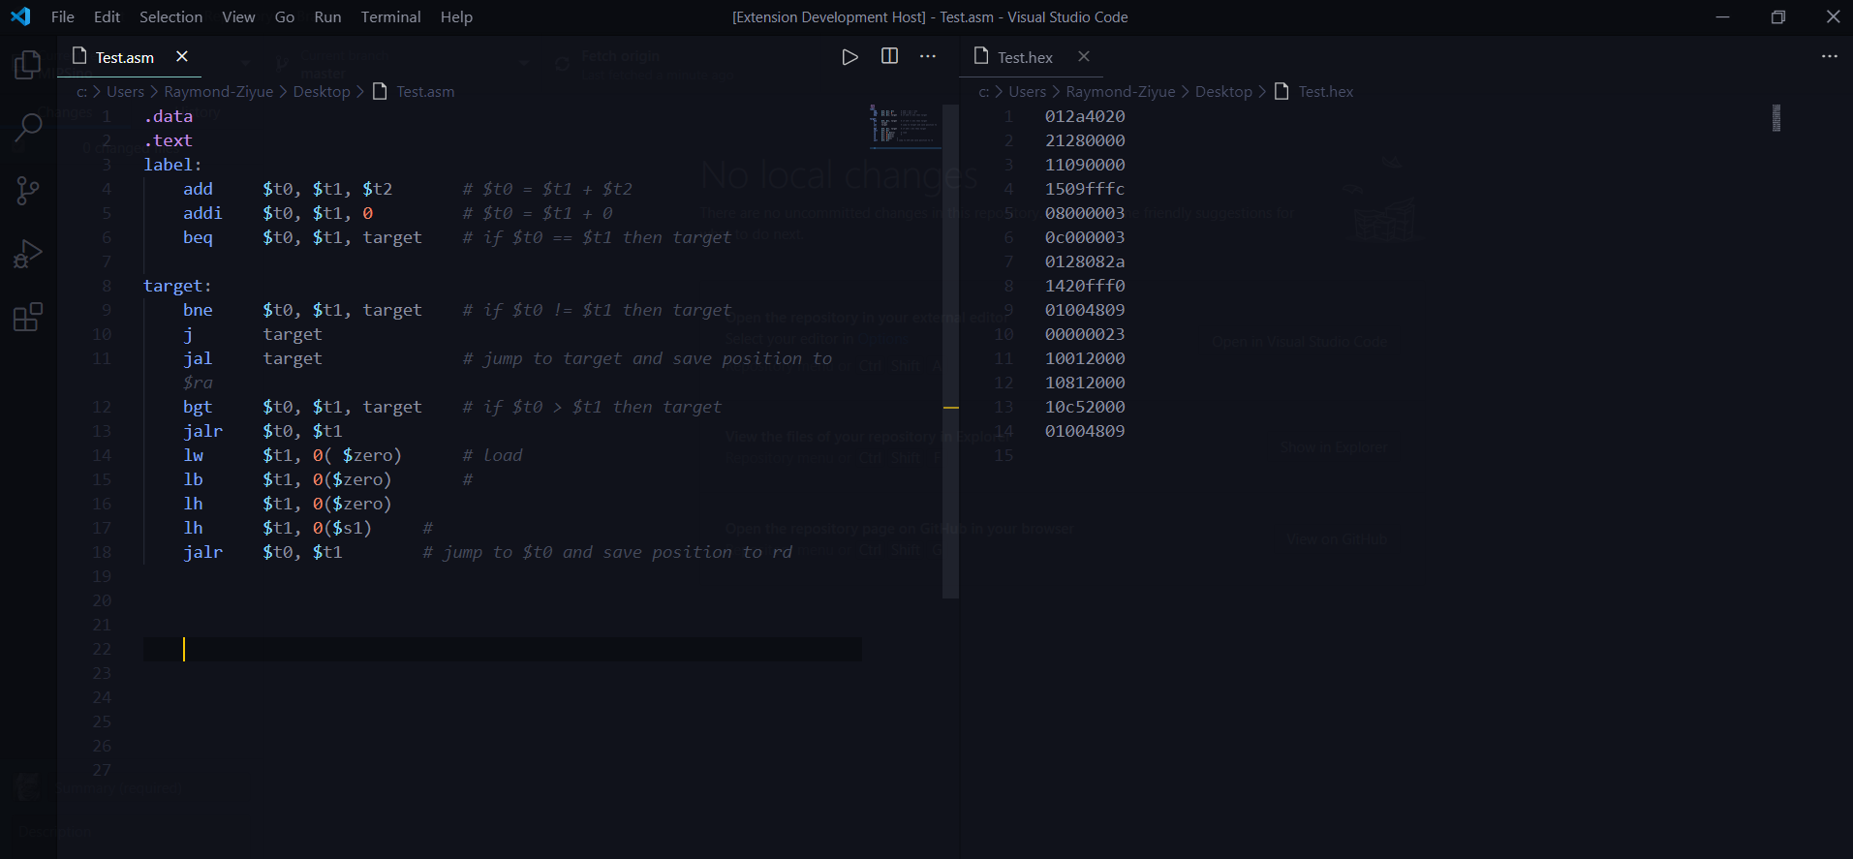Click hex value 21280000
This screenshot has height=859, width=1853.
pos(1085,140)
